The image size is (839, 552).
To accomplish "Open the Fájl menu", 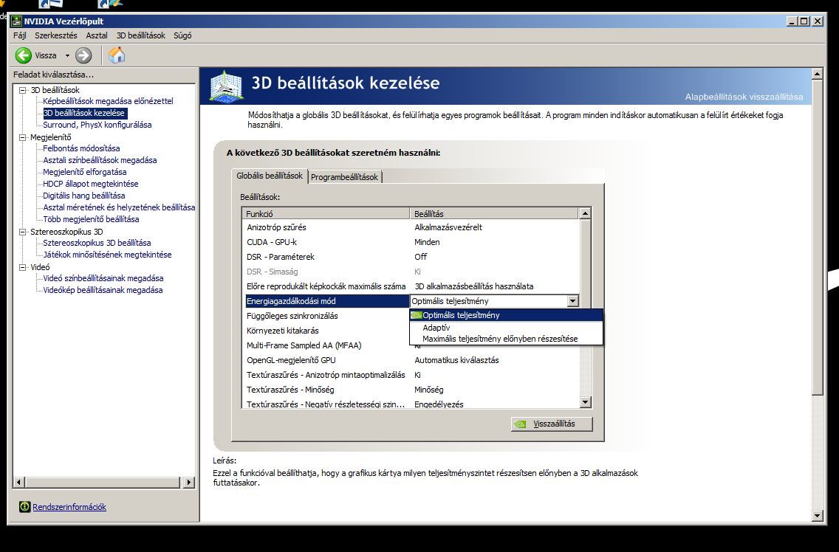I will coord(20,35).
